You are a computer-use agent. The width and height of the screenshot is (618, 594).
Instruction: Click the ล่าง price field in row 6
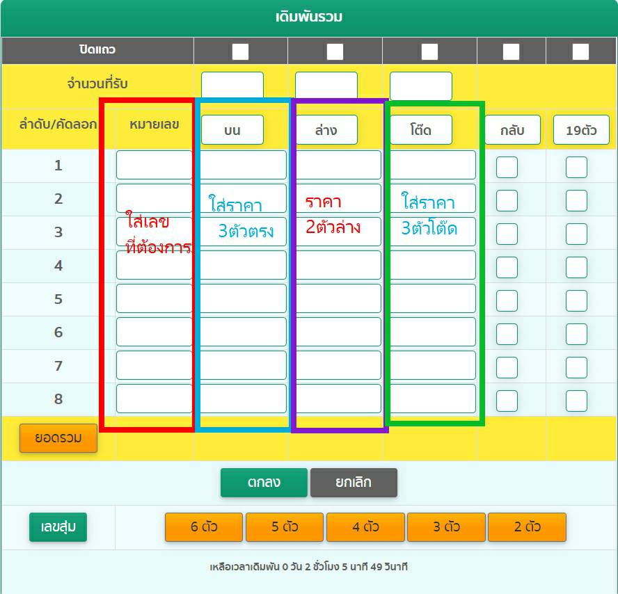[x=338, y=332]
